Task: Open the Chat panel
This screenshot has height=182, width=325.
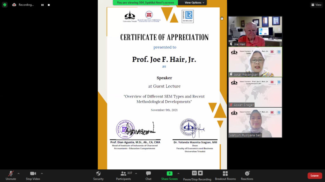Action: (x=149, y=175)
